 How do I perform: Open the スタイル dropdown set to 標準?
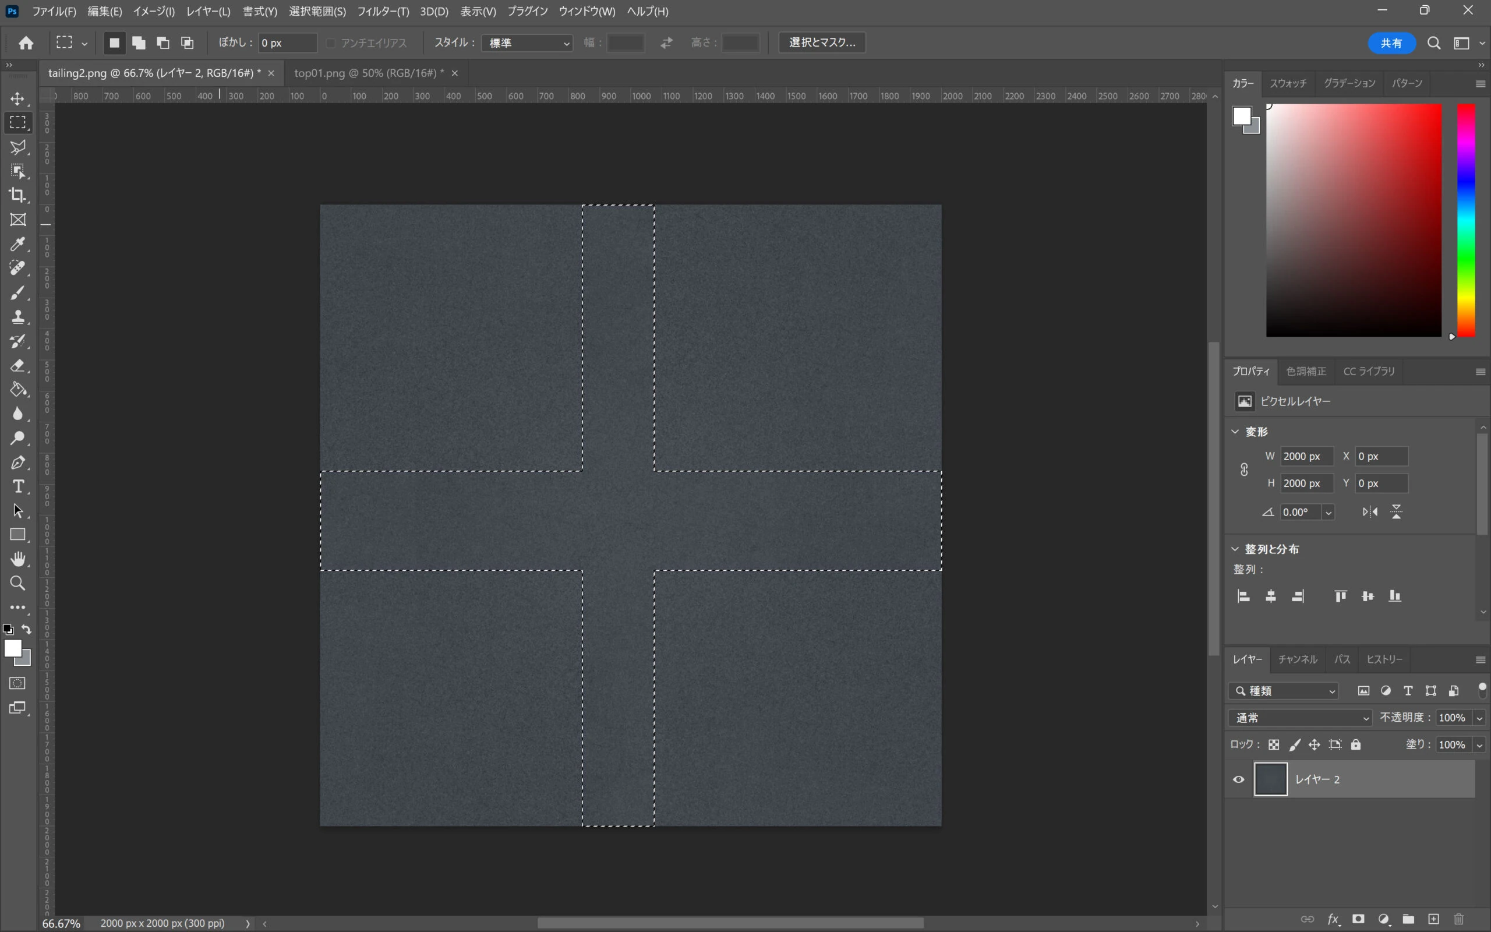click(528, 43)
